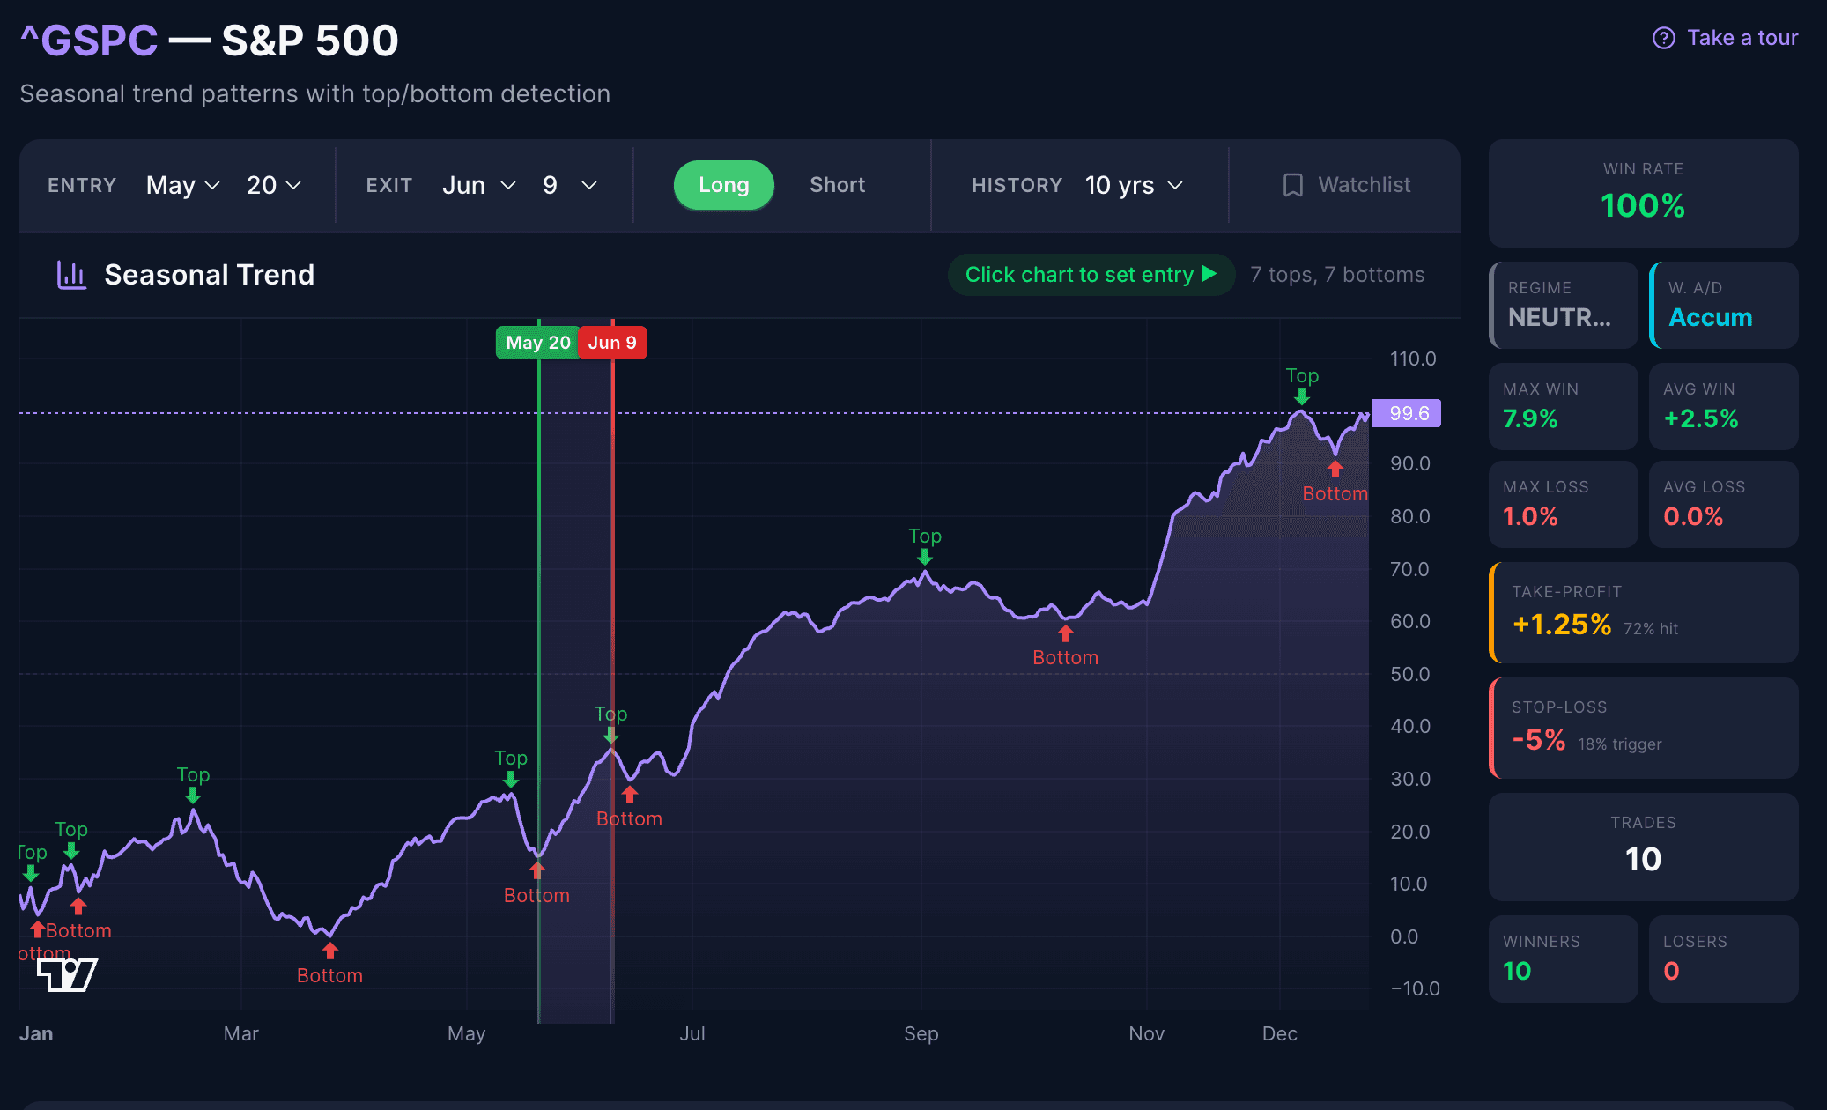Select the Long position toggle
Image resolution: width=1827 pixels, height=1110 pixels.
[x=723, y=185]
